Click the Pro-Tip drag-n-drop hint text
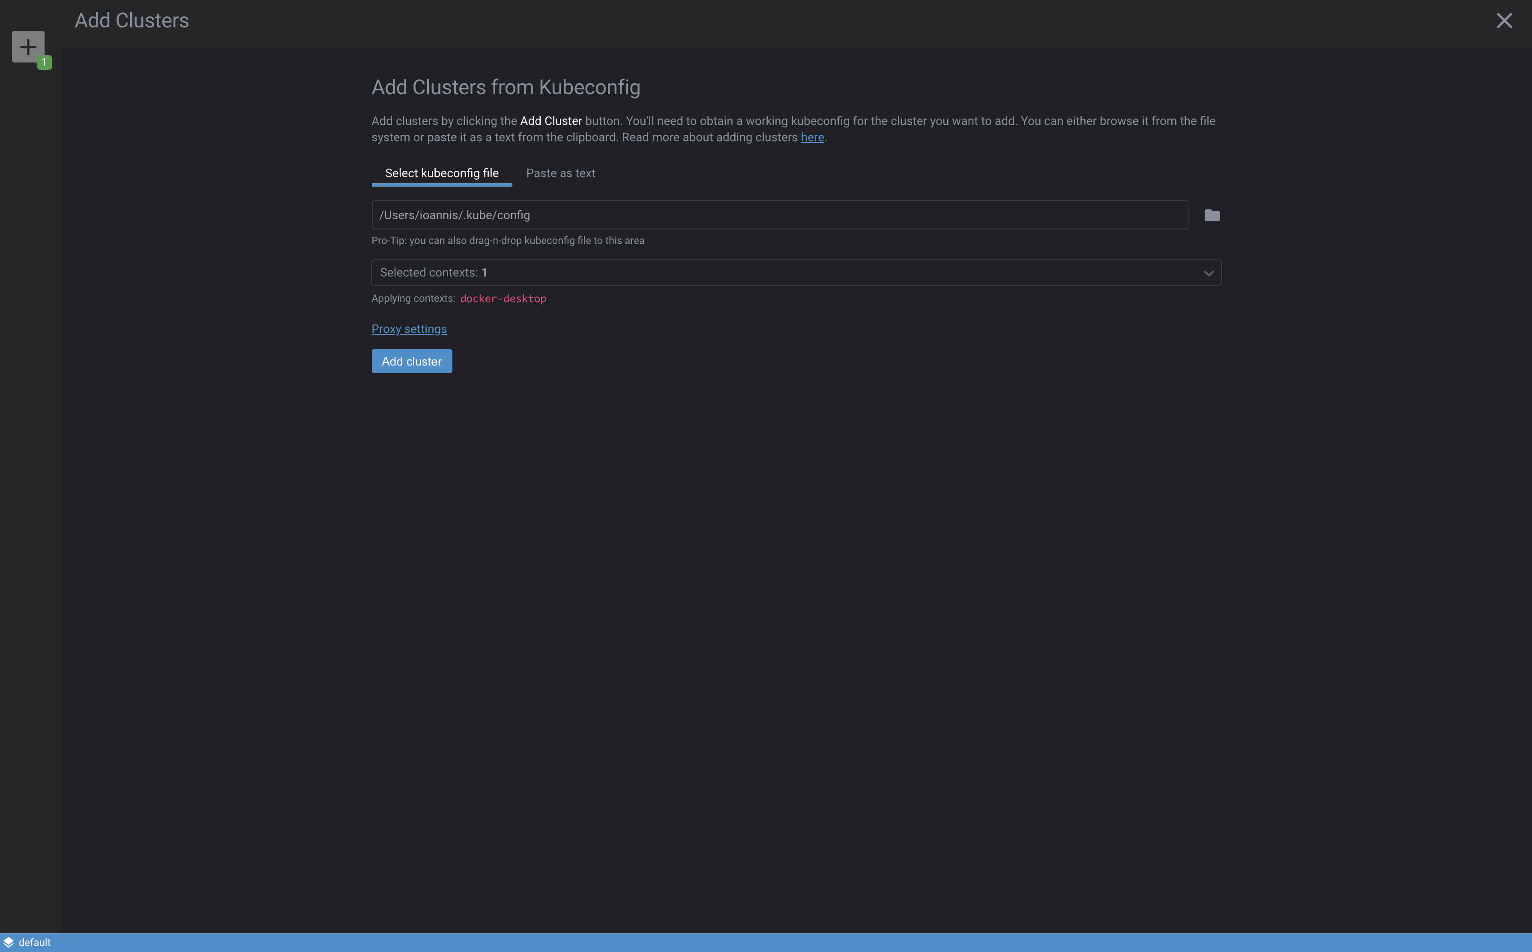Image resolution: width=1532 pixels, height=952 pixels. click(x=507, y=241)
